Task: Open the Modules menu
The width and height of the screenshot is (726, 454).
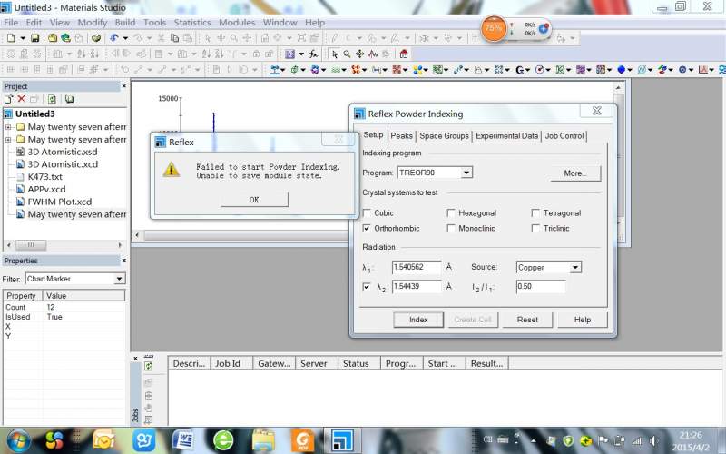Action: click(x=237, y=22)
